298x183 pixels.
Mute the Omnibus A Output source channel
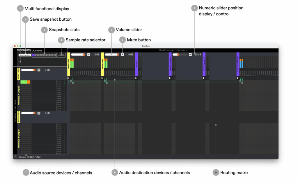point(39,70)
